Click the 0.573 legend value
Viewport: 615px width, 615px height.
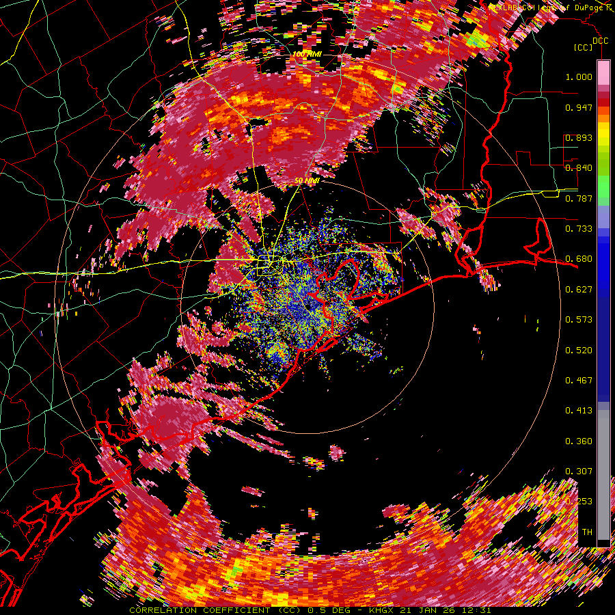point(579,320)
